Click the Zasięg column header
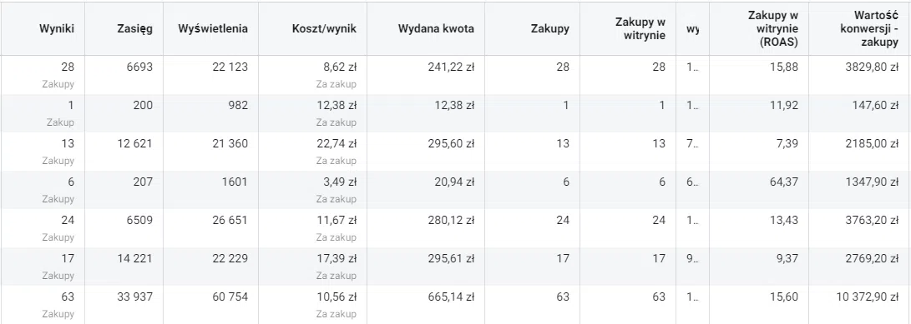Image resolution: width=911 pixels, height=324 pixels. [x=134, y=29]
